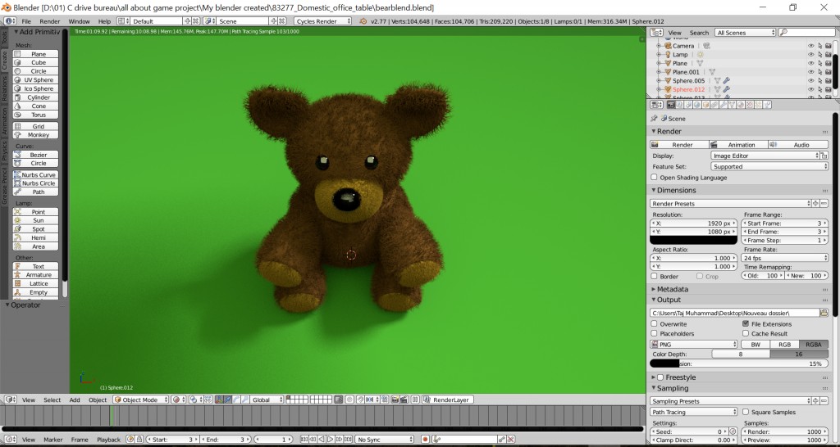Toggle renderability camera icon for Lamp
The width and height of the screenshot is (840, 447).
coord(829,55)
